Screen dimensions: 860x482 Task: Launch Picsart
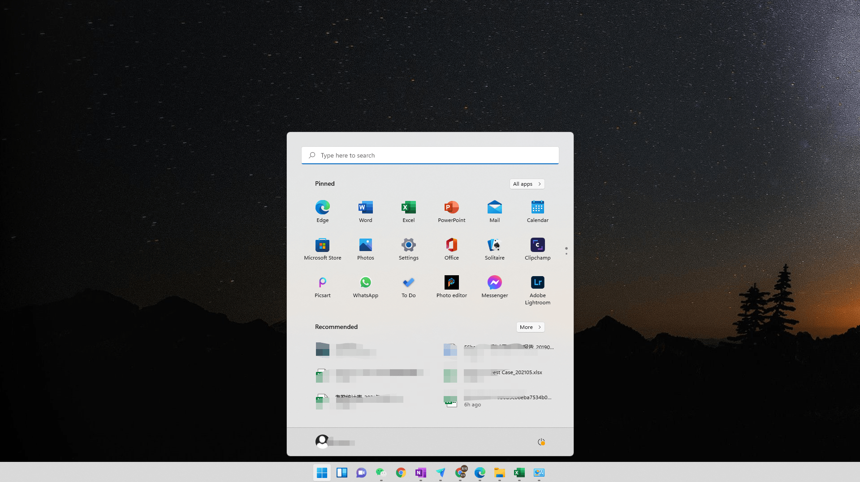point(323,286)
